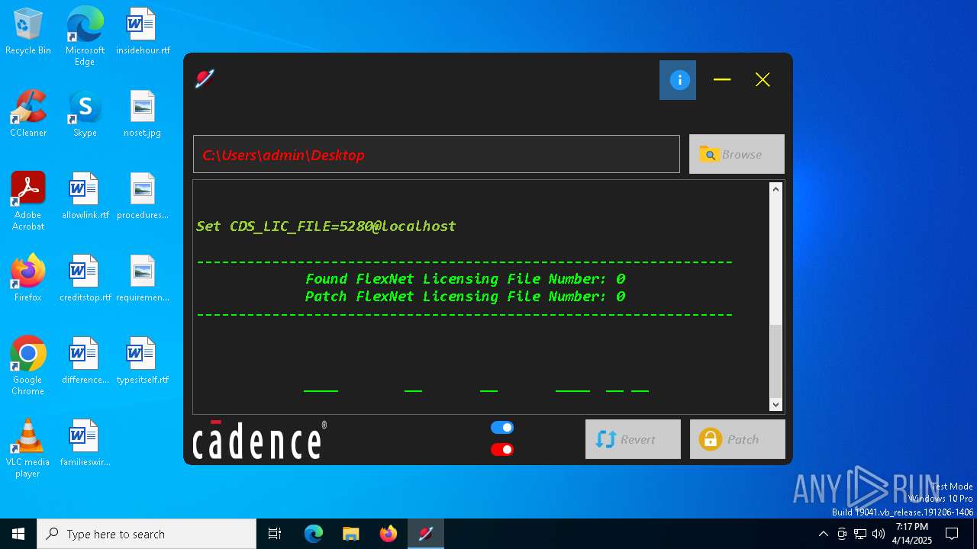Click the Browse folder button

pyautogui.click(x=737, y=154)
